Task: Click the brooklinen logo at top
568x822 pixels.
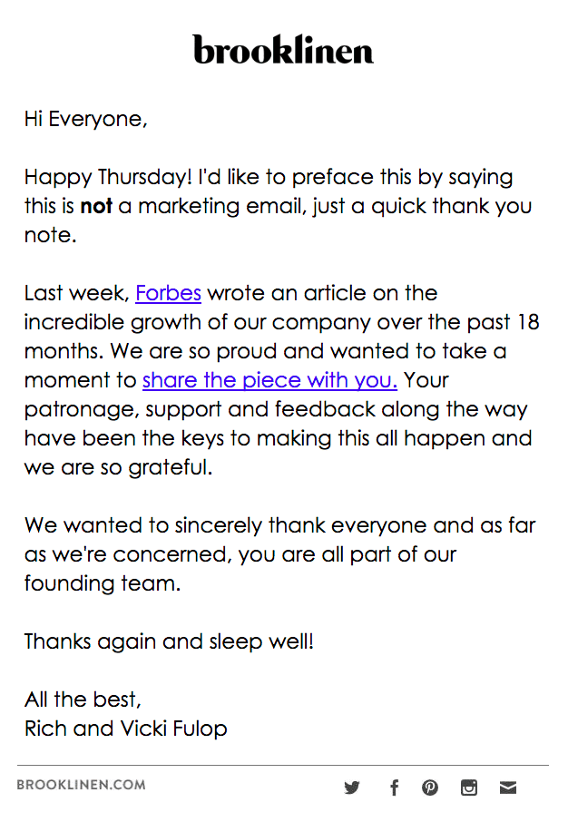Action: pos(283,50)
